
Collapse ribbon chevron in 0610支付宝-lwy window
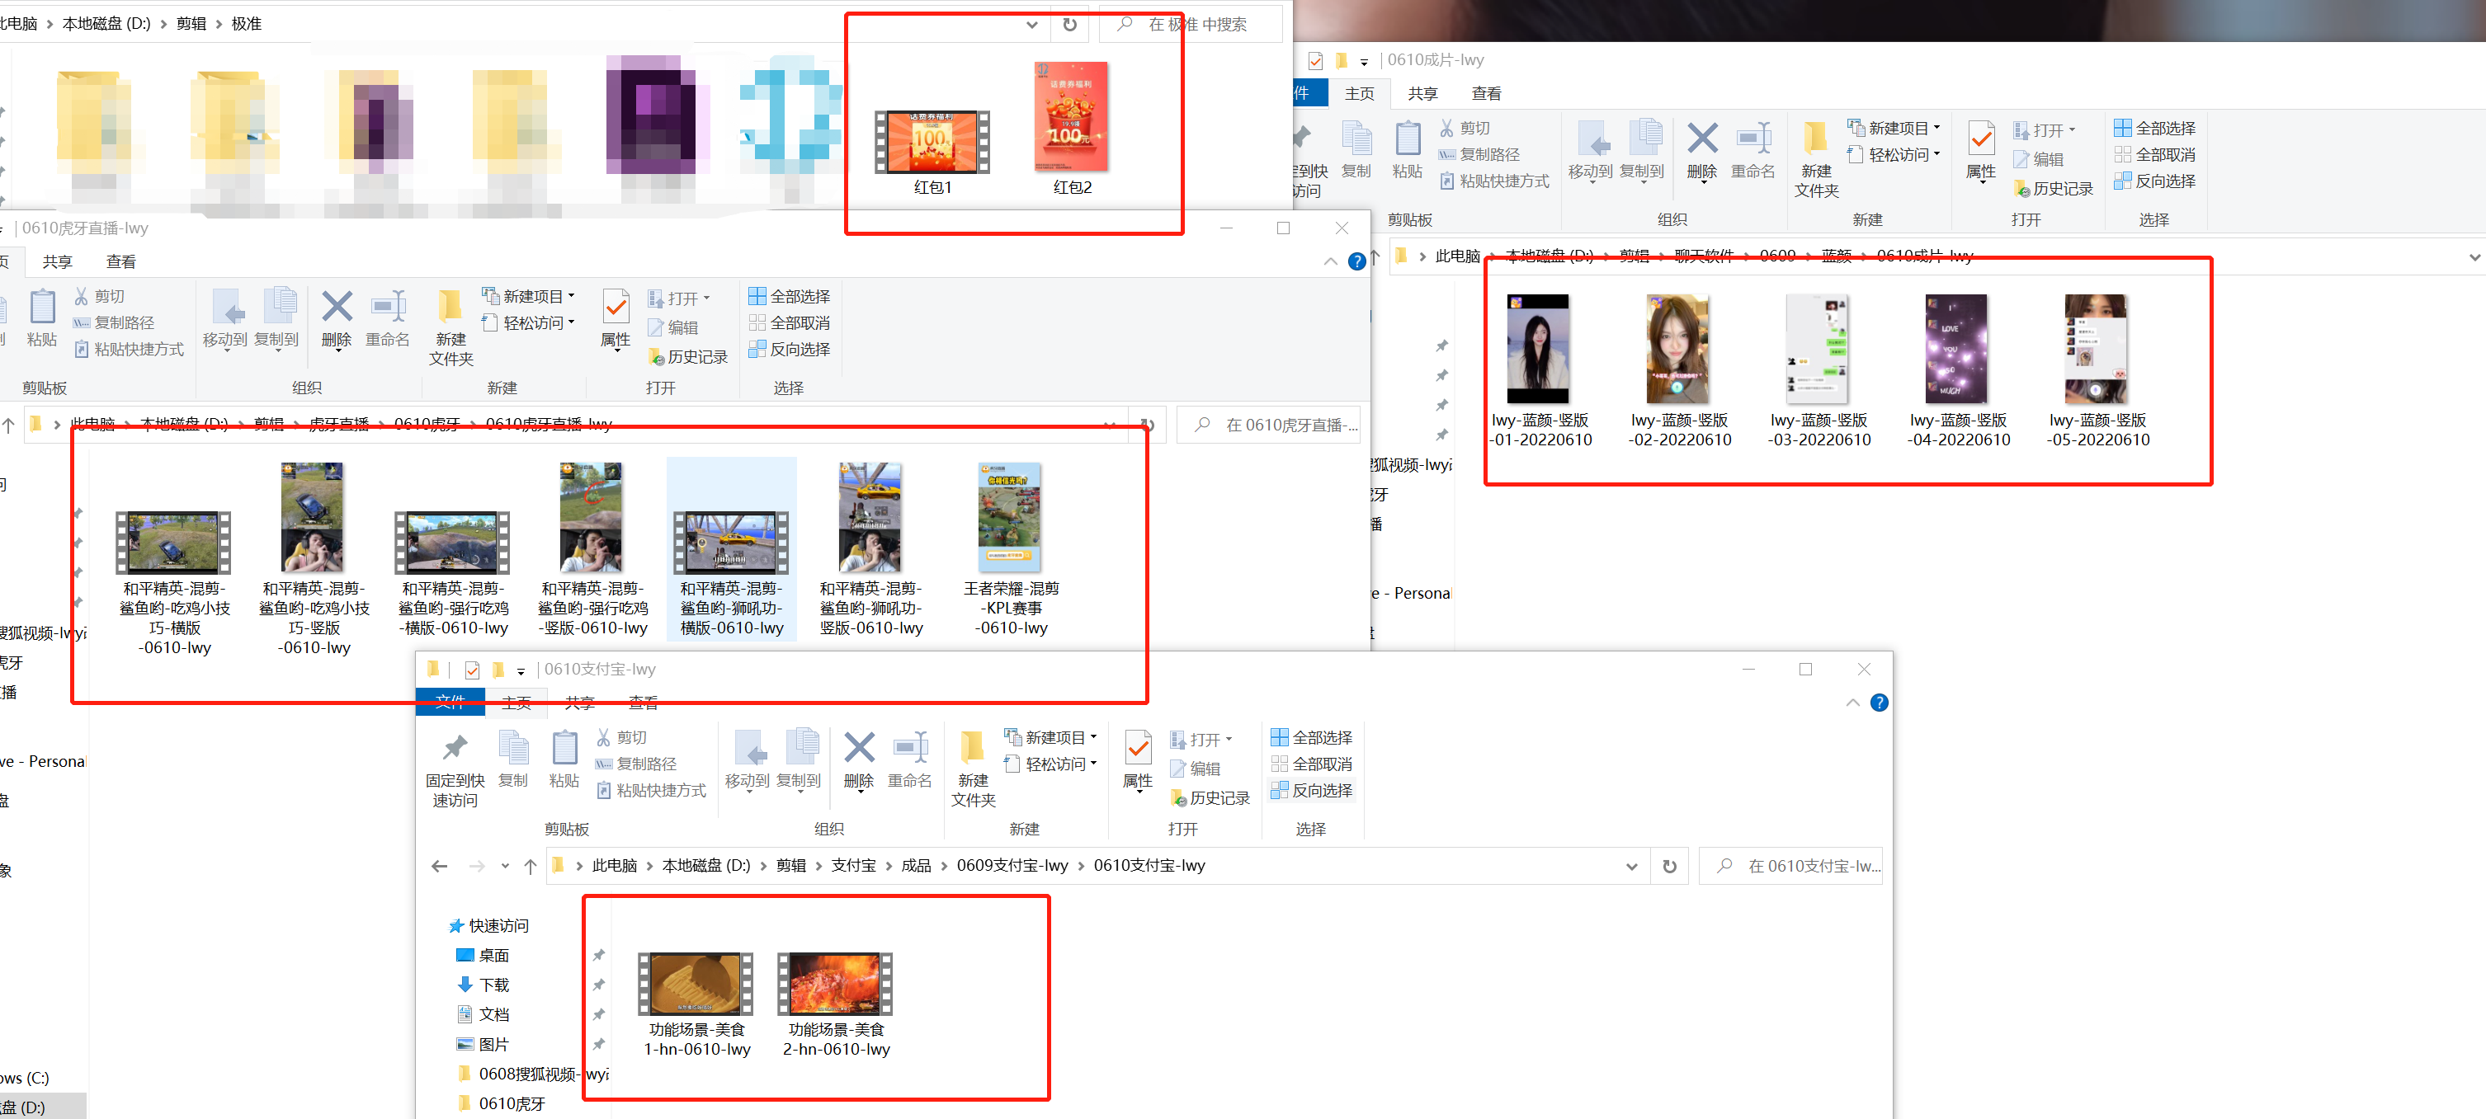(1852, 703)
